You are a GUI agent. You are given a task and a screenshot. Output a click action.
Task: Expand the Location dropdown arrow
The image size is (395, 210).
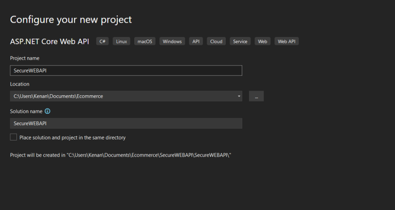239,96
